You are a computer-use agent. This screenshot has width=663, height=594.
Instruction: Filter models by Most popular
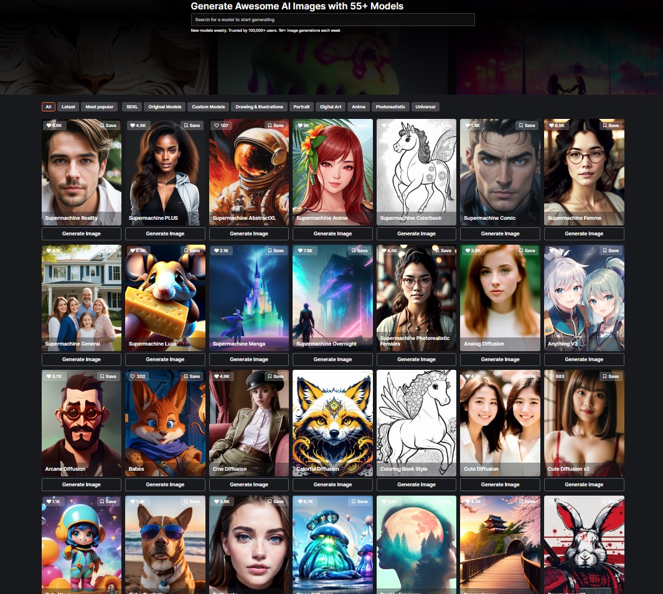(x=100, y=107)
